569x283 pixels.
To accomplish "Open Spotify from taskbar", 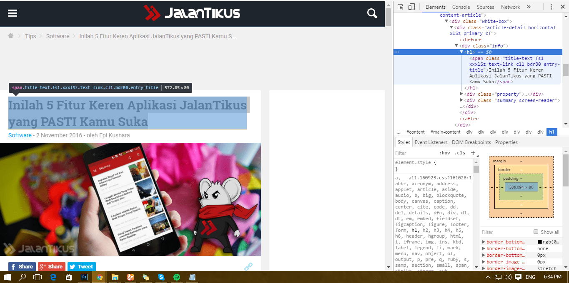I will click(176, 277).
